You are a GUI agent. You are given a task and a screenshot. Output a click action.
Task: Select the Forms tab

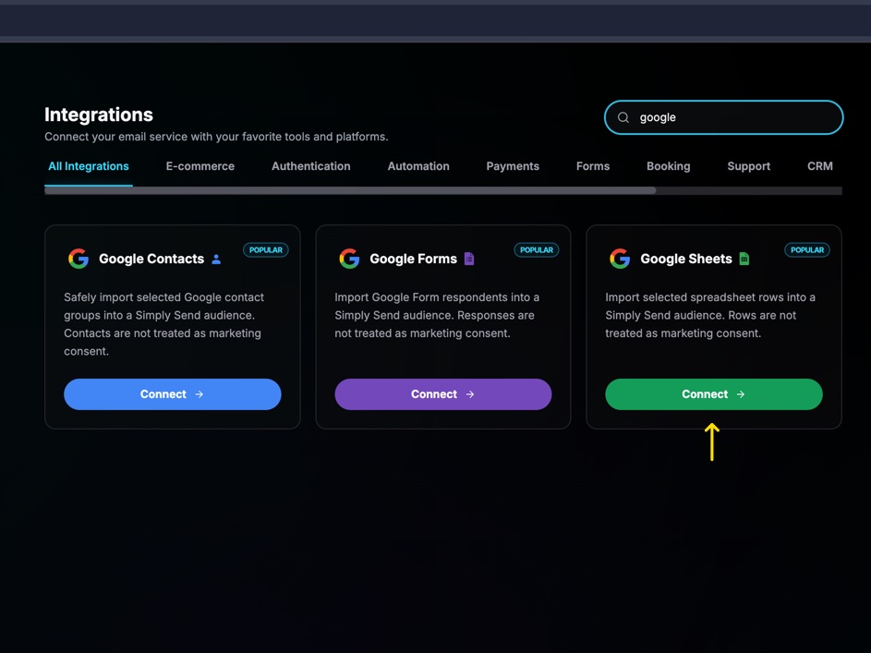(x=593, y=166)
